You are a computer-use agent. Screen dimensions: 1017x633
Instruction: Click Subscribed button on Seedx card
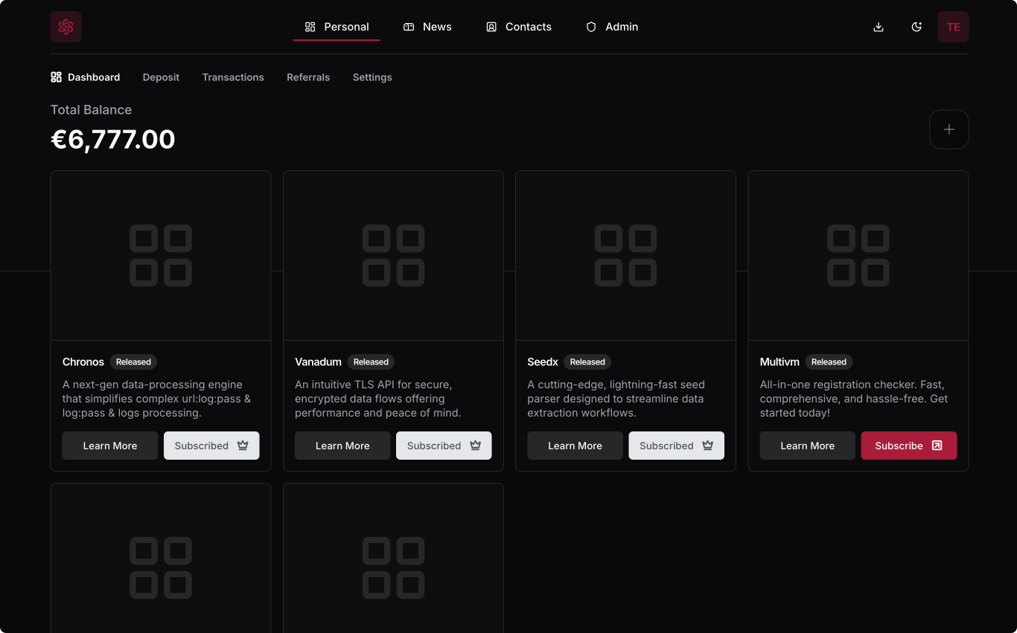click(676, 446)
